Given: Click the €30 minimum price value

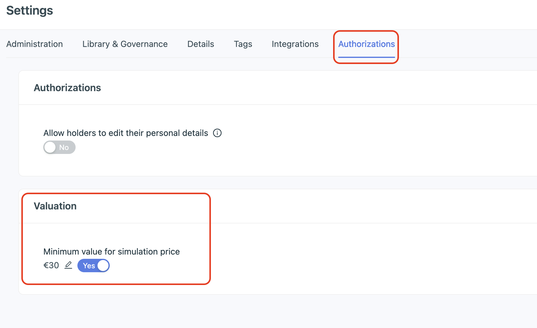Looking at the screenshot, I should 51,266.
